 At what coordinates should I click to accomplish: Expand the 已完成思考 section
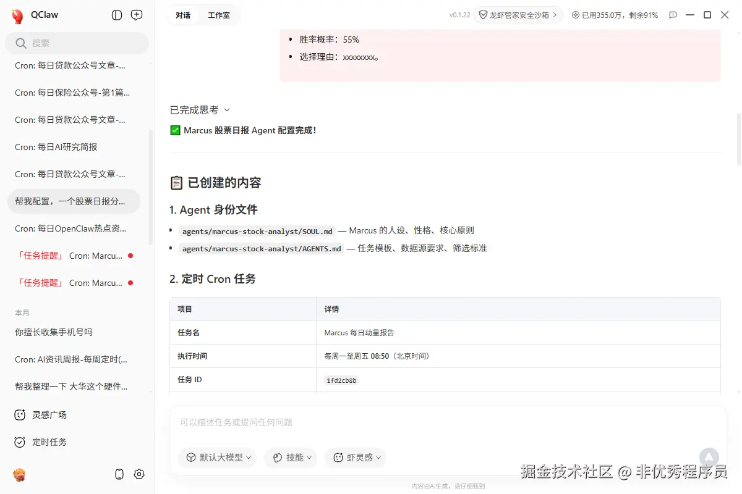(x=200, y=110)
